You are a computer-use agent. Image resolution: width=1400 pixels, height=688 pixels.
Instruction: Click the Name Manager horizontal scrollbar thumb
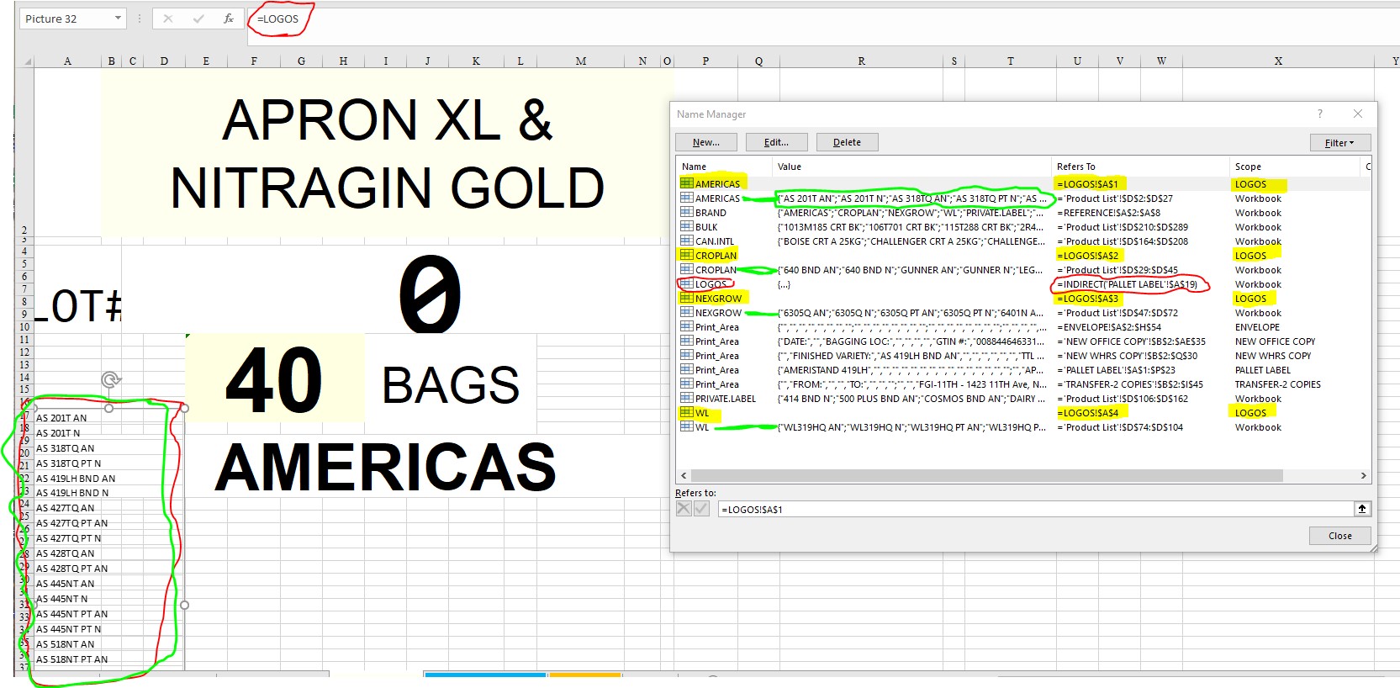point(986,476)
